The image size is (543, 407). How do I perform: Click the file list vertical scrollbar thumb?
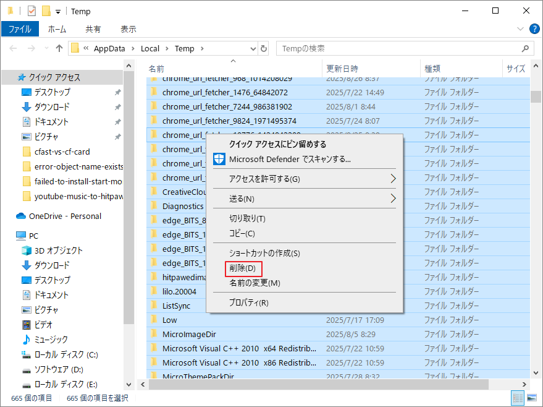click(536, 96)
